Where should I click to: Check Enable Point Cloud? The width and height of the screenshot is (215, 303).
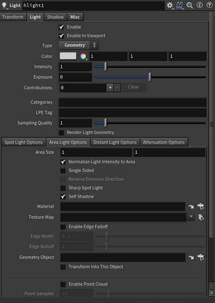(63, 284)
